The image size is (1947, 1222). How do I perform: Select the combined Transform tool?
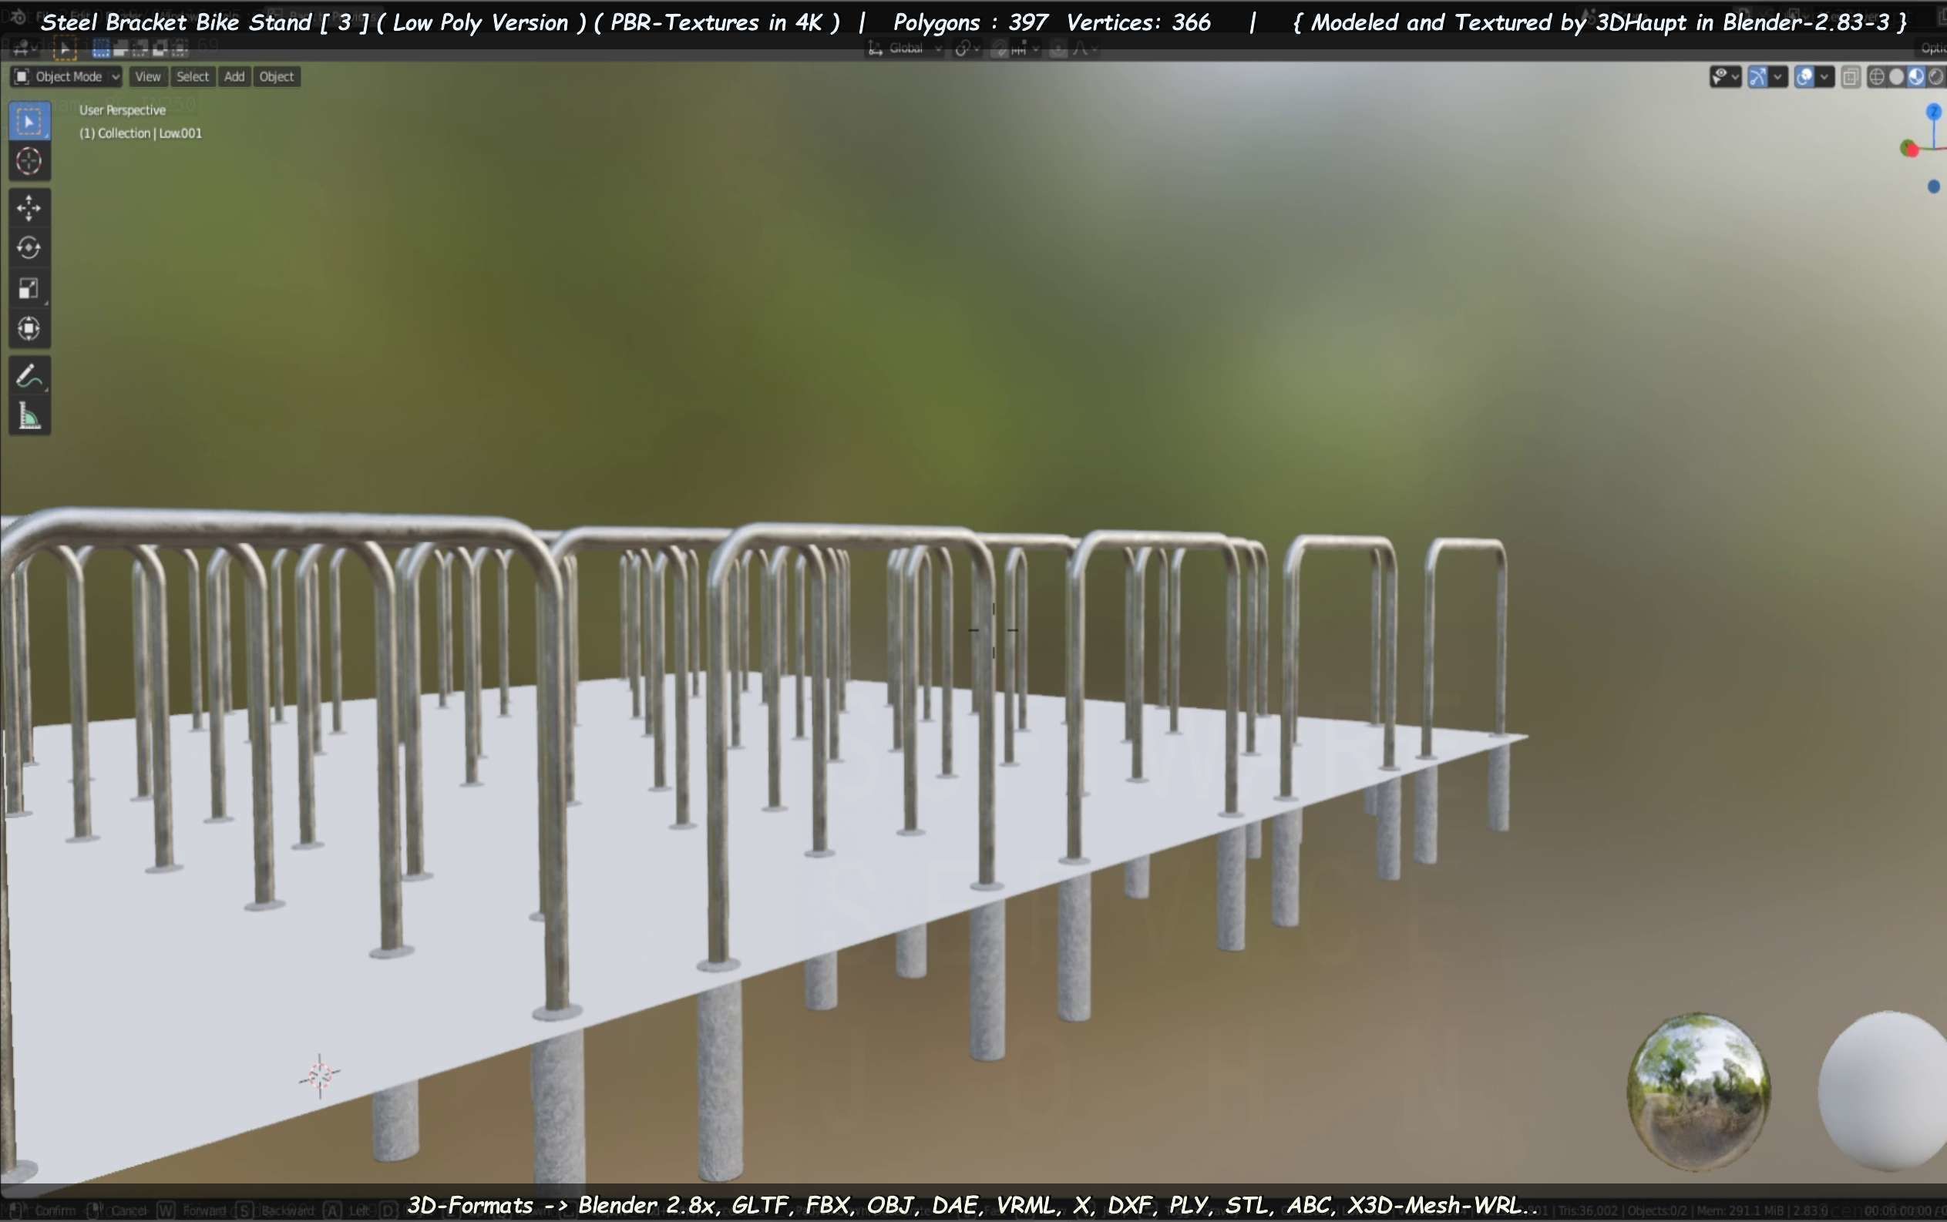[29, 329]
